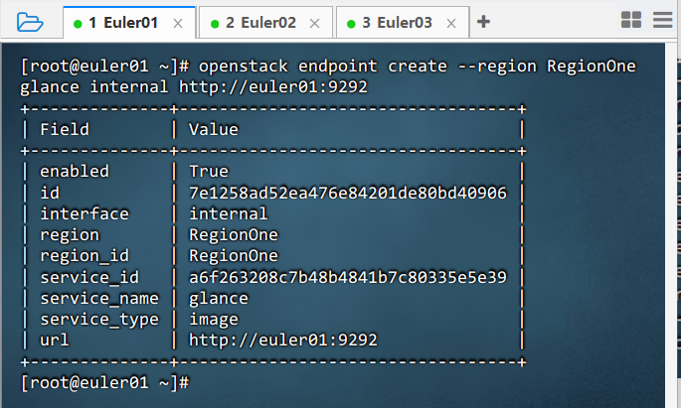
Task: Close the Euler03 tab
Action: pyautogui.click(x=451, y=24)
